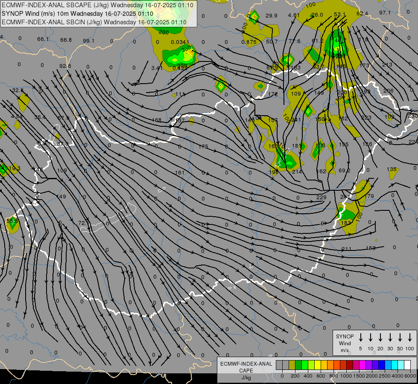Click the 'J/kg' unit label in legend
The image size is (418, 384).
pyautogui.click(x=246, y=378)
